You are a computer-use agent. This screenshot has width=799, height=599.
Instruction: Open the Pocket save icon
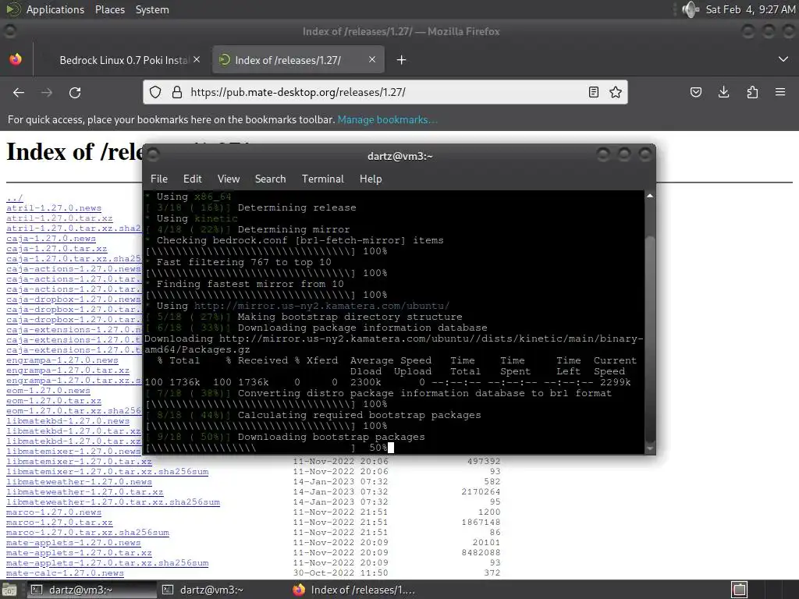click(x=695, y=92)
